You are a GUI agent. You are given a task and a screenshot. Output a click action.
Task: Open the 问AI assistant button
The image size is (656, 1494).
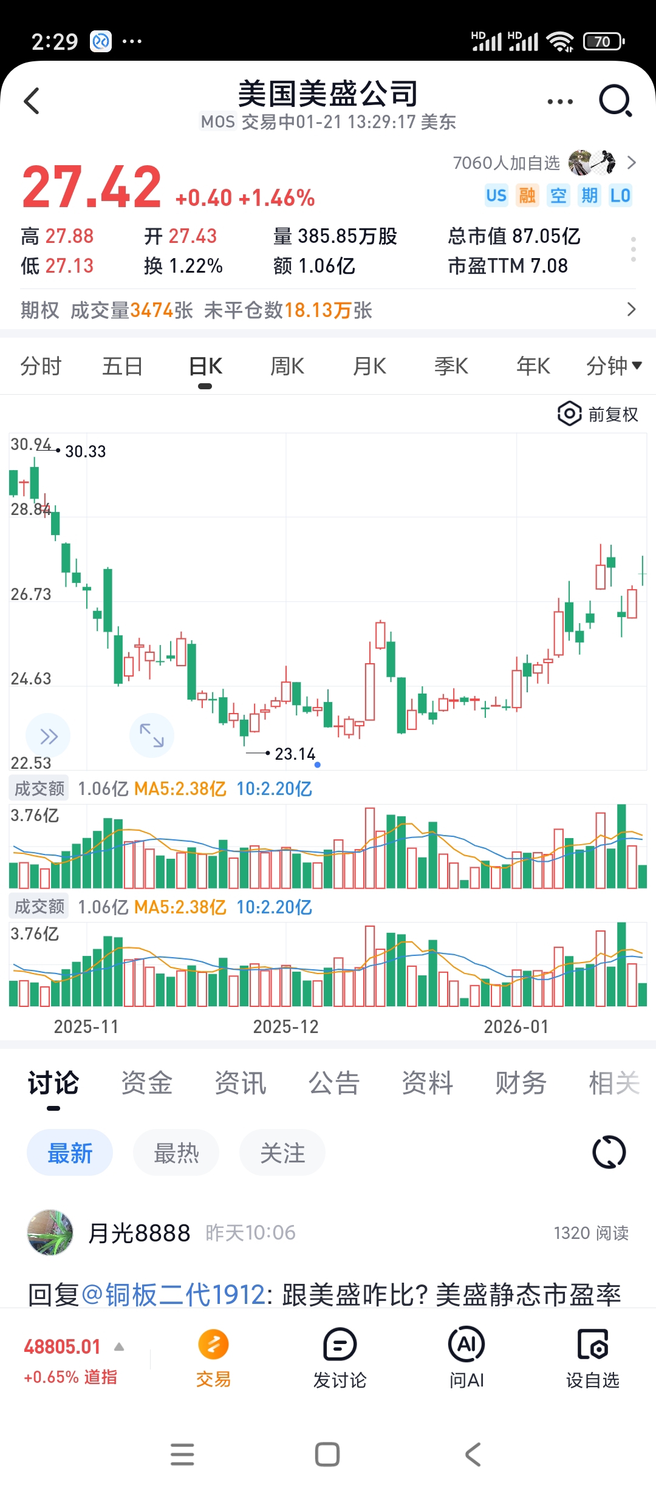coord(466,1359)
